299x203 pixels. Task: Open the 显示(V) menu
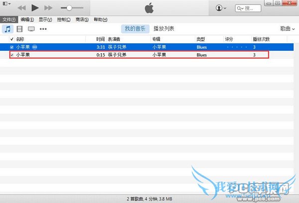tap(45, 19)
